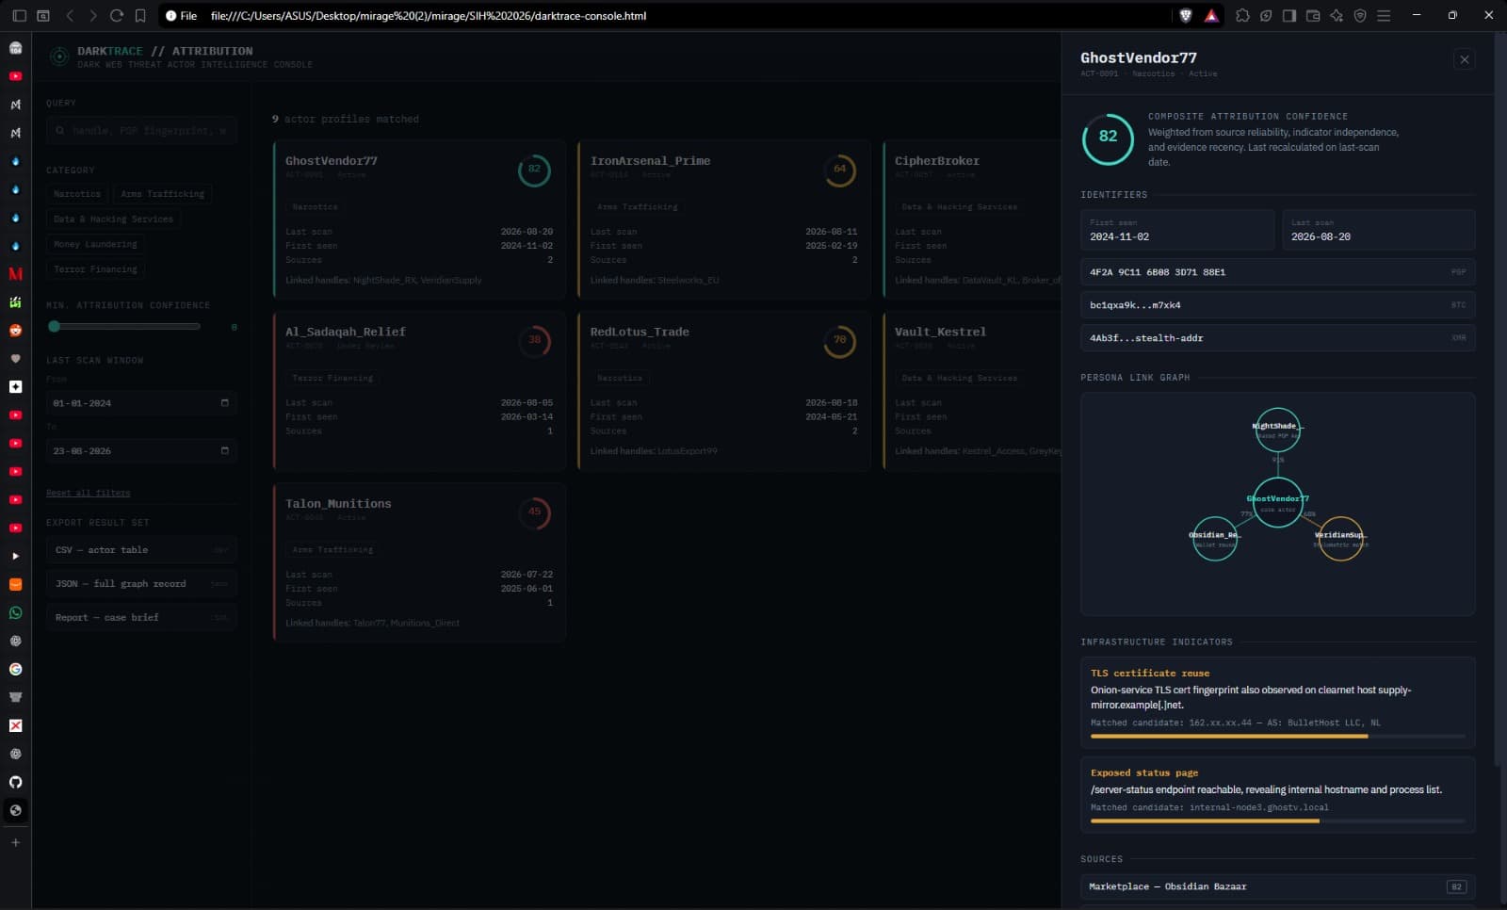
Task: Go back with the browser back arrow
Action: (70, 16)
